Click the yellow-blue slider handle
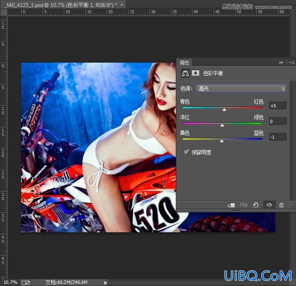296x286 pixels. 222,141
